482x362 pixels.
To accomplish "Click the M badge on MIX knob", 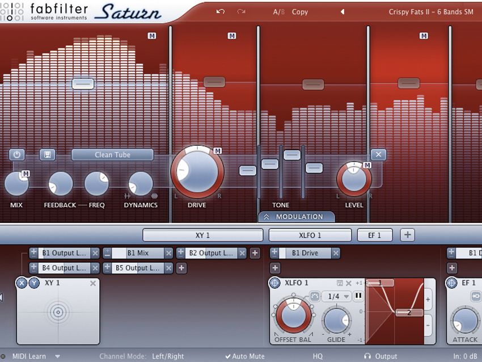I will (x=26, y=174).
